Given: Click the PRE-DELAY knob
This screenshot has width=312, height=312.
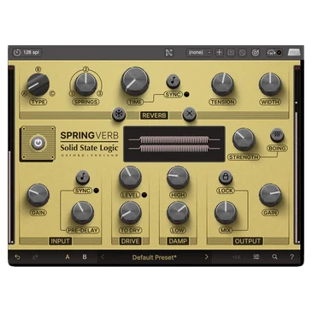Looking at the screenshot, I should [x=83, y=213].
